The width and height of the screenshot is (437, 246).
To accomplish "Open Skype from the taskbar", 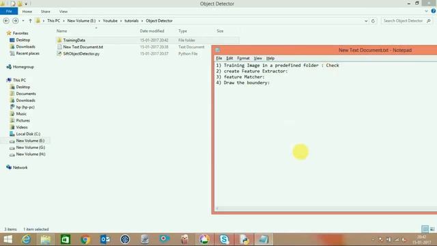I will tap(224, 239).
